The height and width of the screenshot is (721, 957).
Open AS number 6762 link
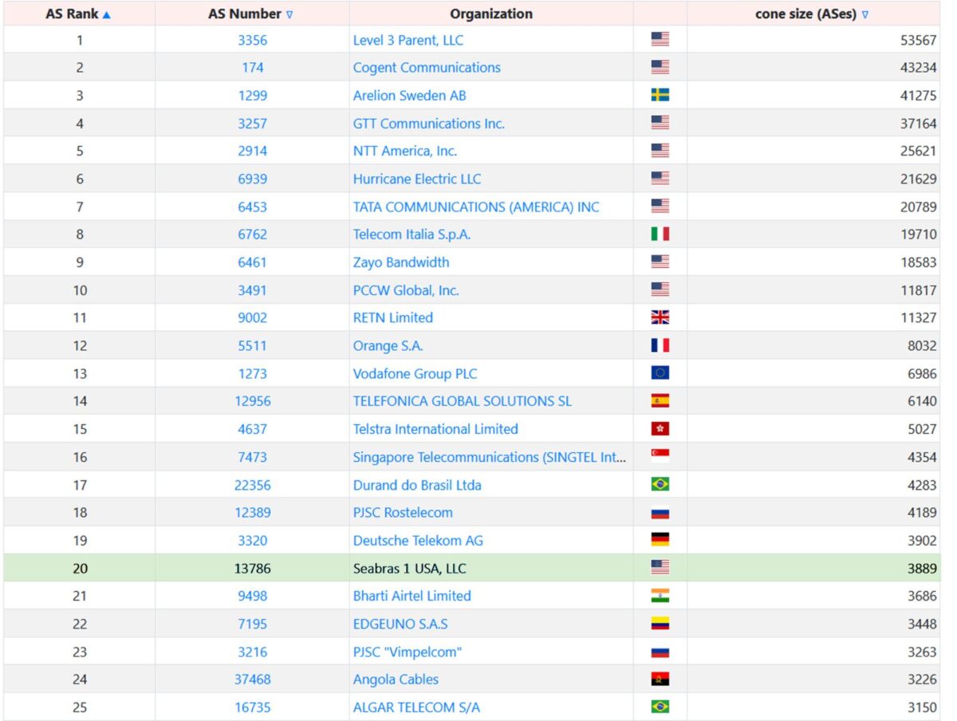pos(252,234)
